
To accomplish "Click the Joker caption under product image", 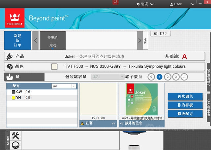I will [x=141, y=118].
